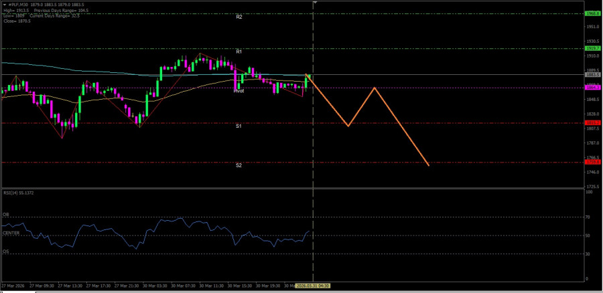Click the S1 support level label
The image size is (603, 293).
pyautogui.click(x=239, y=126)
